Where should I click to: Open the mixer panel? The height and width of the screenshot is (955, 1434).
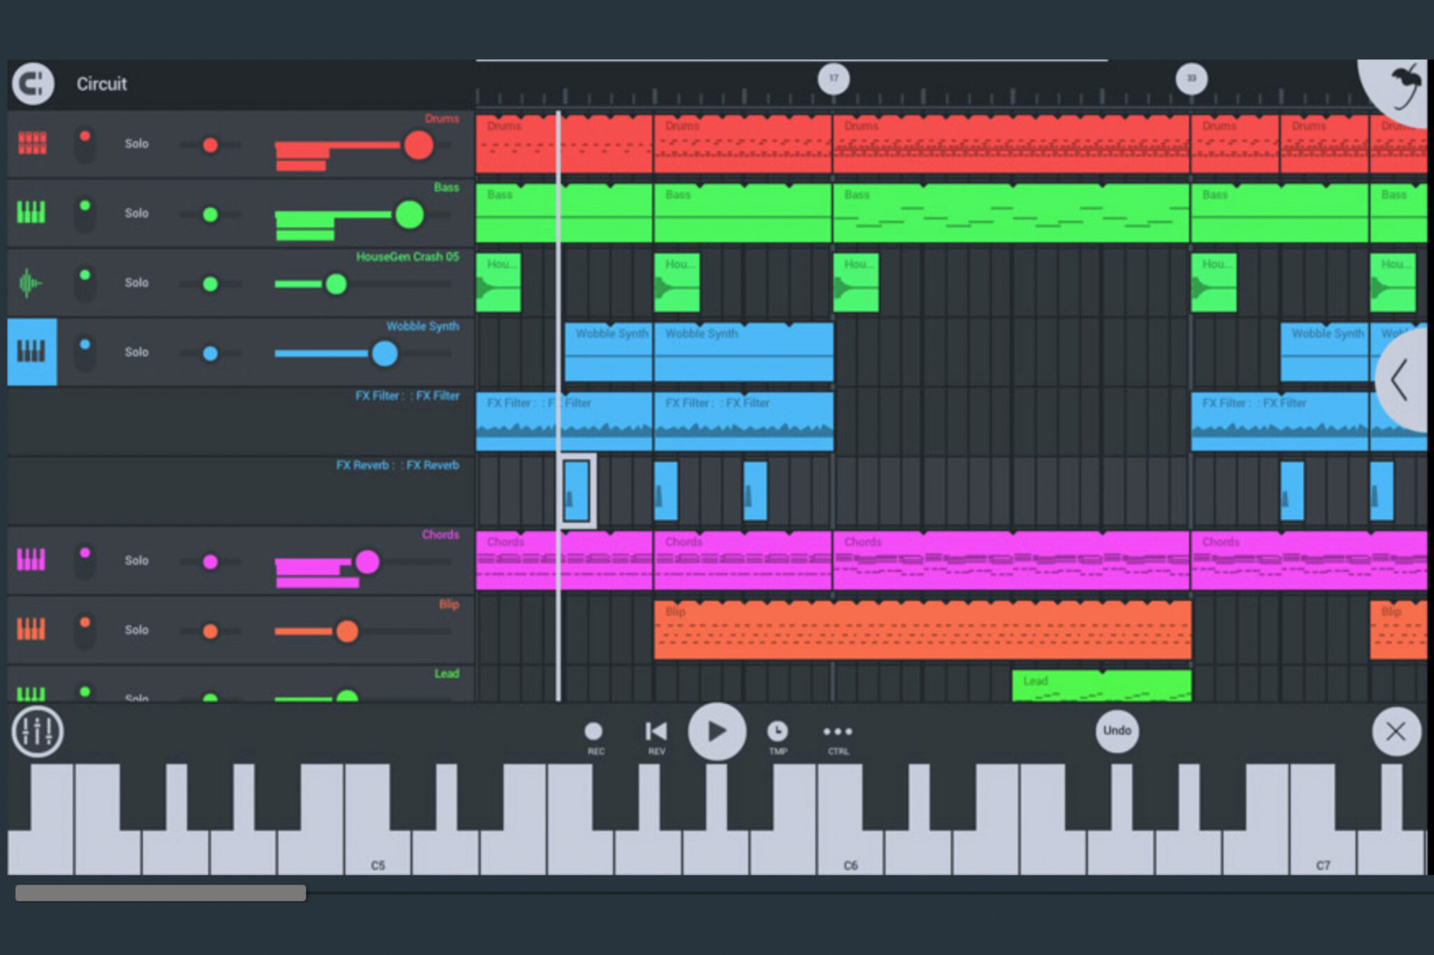(x=39, y=731)
